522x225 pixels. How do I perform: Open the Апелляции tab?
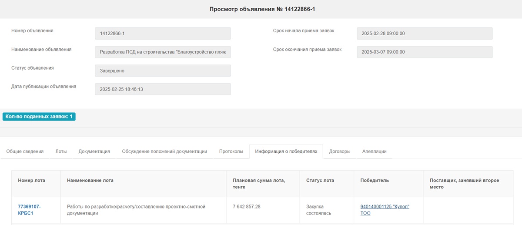tap(374, 151)
